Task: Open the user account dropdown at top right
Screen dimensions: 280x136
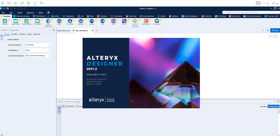Action: (x=275, y=3)
